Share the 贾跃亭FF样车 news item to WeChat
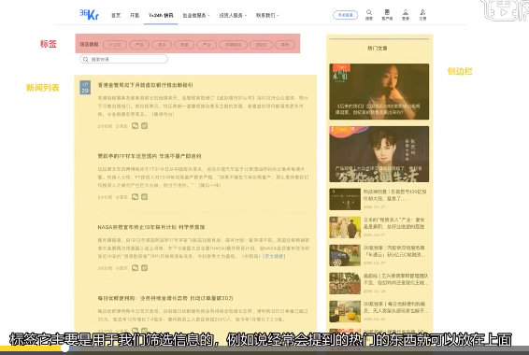529x355 pixels. click(135, 197)
